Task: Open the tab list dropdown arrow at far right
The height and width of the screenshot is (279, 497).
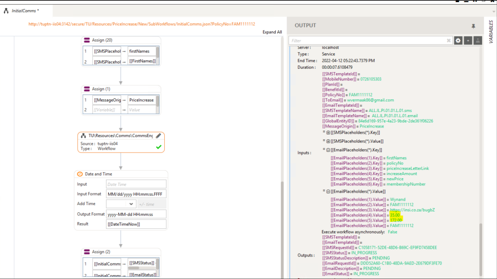Action: click(494, 11)
